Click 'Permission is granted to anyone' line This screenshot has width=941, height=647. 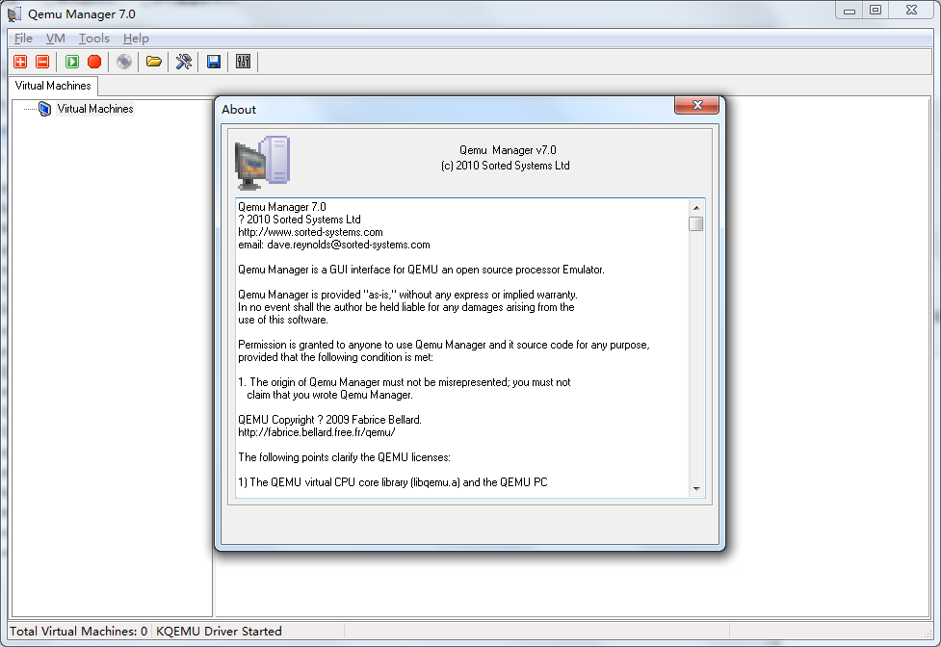(443, 345)
